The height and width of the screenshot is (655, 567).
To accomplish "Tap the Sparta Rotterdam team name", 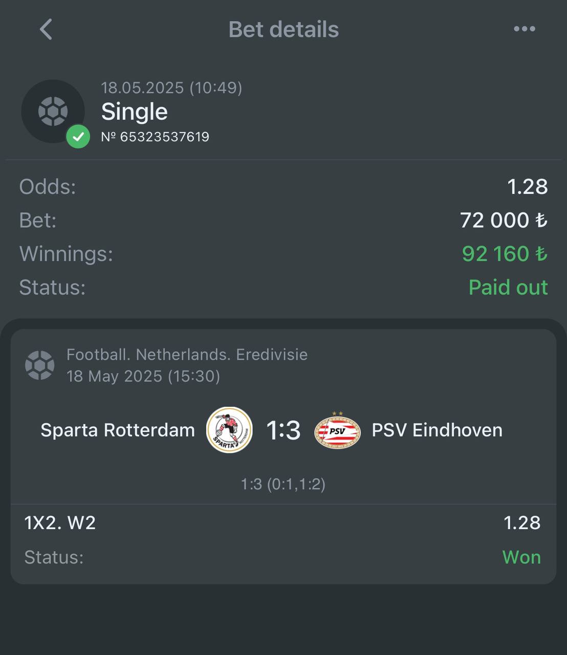I will [118, 430].
